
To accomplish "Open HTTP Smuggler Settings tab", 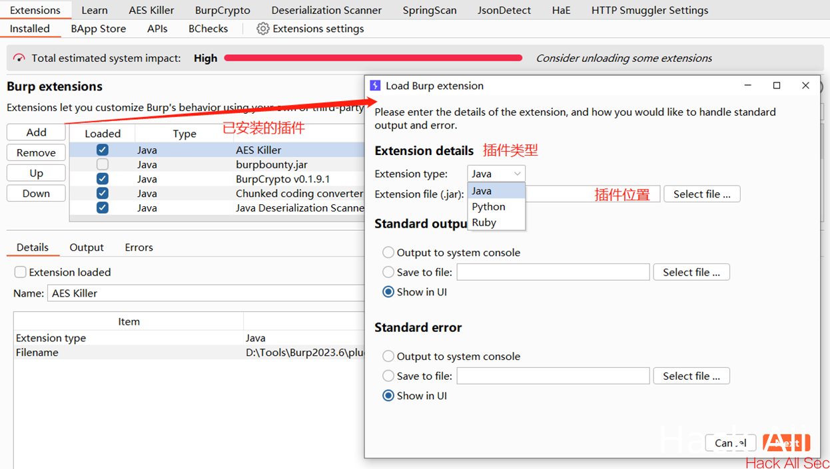I will 649,10.
